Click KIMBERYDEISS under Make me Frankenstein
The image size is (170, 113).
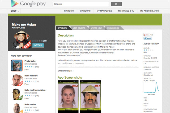pyautogui.click(x=31, y=93)
